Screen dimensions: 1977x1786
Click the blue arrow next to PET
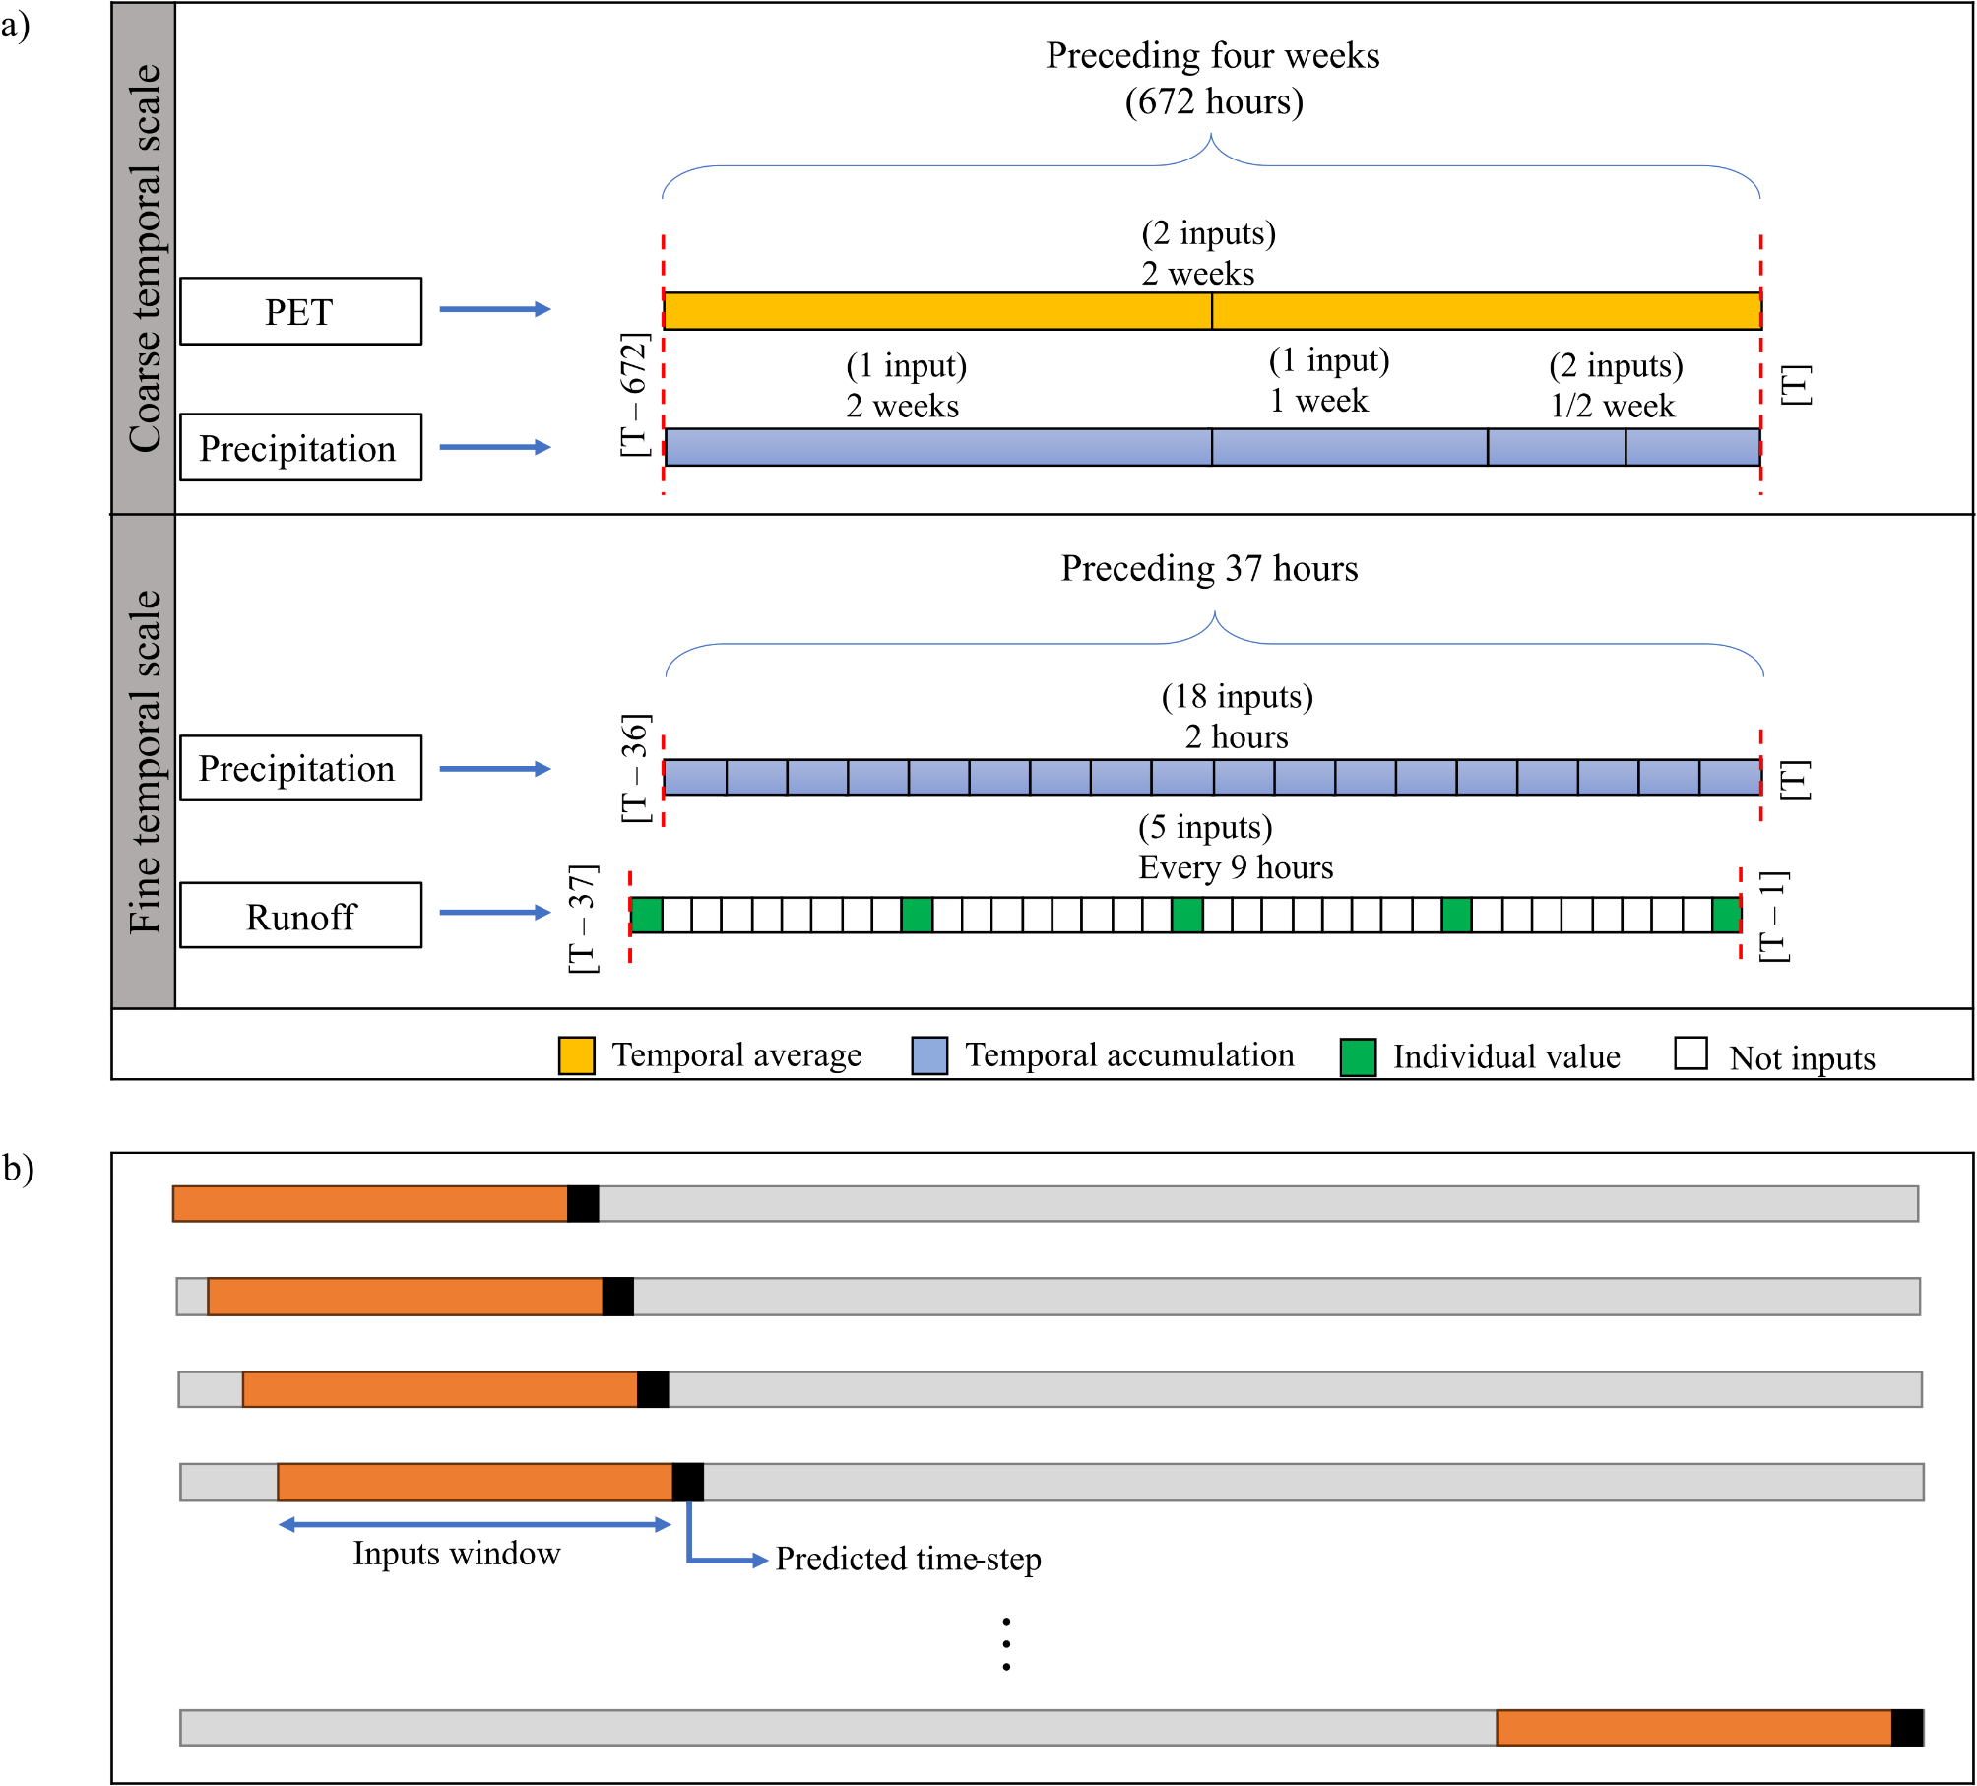(x=494, y=309)
